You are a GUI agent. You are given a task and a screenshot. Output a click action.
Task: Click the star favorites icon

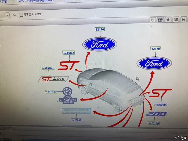(168, 19)
